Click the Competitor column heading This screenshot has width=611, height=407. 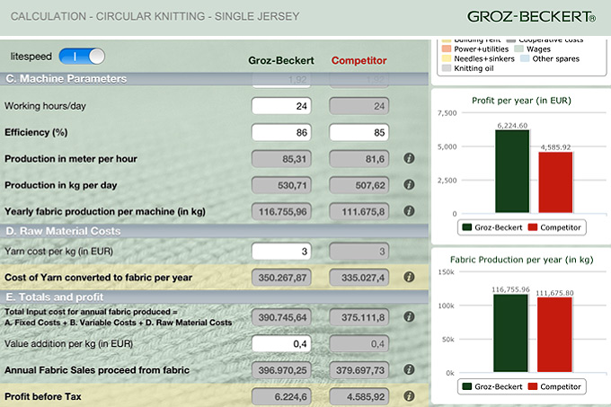[x=359, y=60]
